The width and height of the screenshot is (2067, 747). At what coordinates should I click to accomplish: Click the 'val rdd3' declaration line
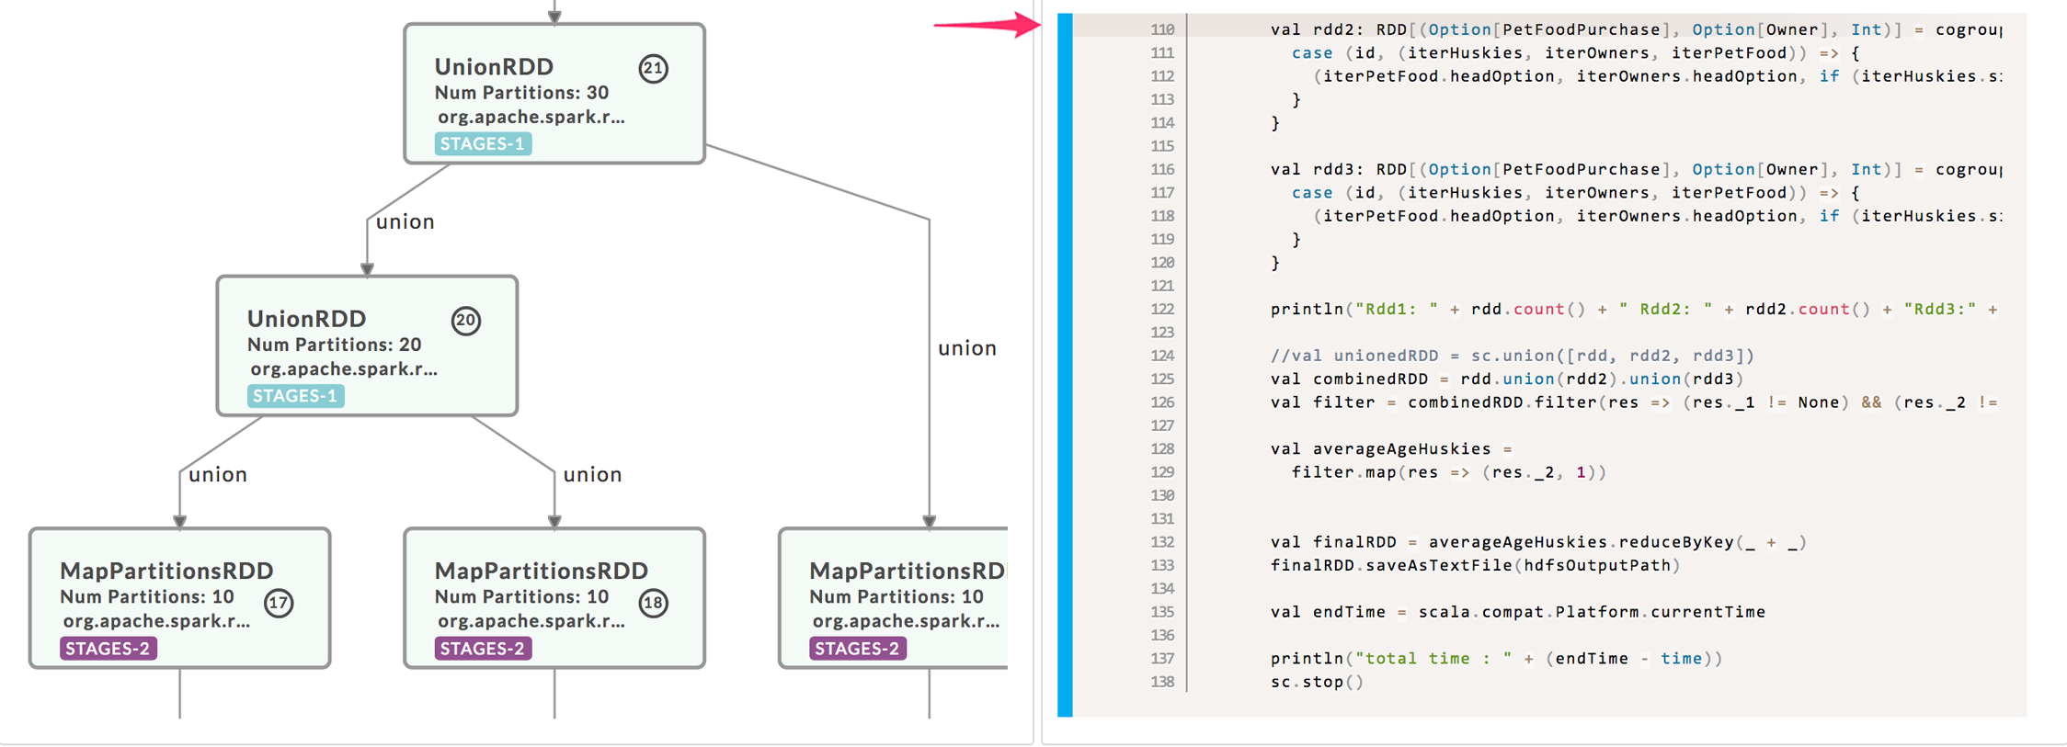click(1636, 169)
